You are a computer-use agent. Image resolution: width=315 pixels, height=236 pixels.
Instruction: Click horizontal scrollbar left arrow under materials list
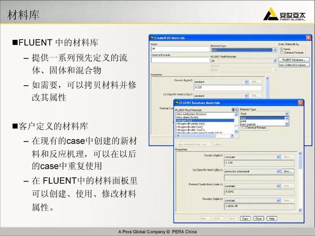click(178, 136)
